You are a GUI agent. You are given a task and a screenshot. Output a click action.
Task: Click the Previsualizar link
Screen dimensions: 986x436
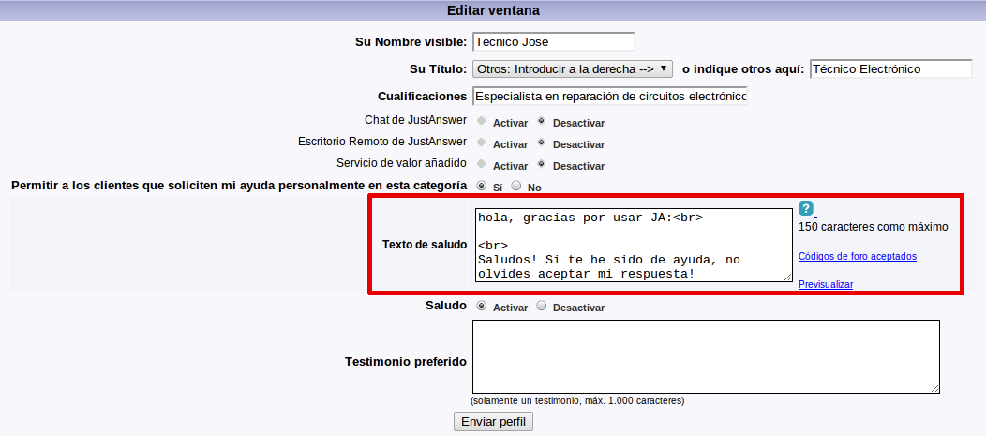(825, 284)
